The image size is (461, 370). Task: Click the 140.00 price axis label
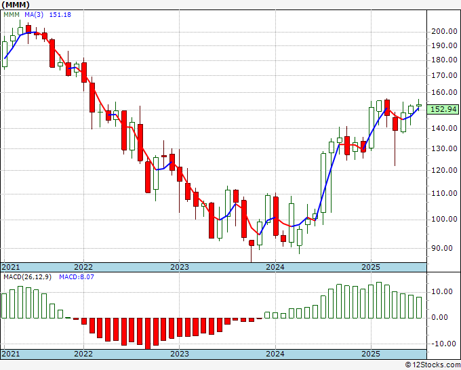coord(444,128)
